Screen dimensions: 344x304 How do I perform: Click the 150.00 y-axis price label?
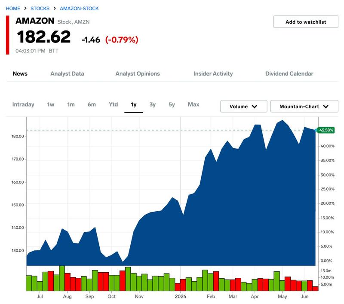pyautogui.click(x=18, y=205)
